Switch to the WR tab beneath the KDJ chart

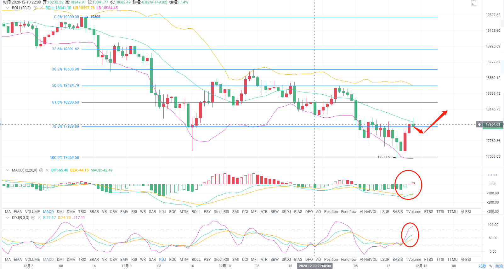pyautogui.click(x=143, y=260)
